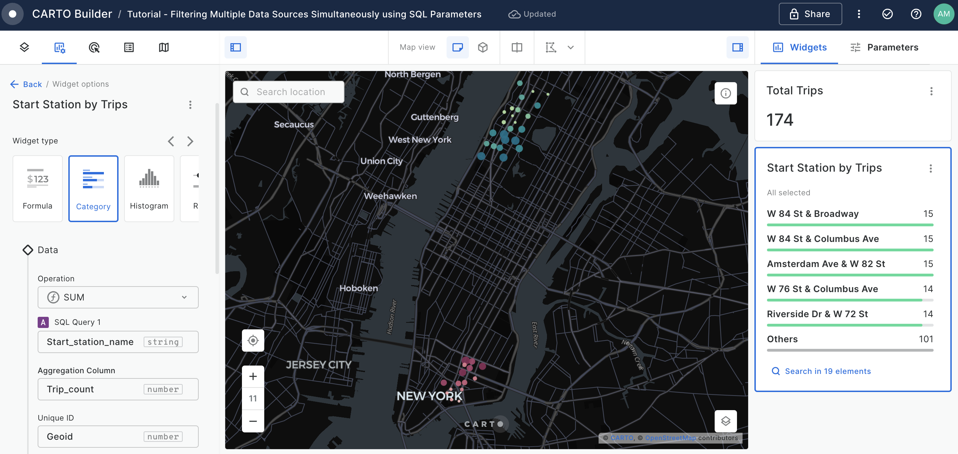Select the Category widget type
The height and width of the screenshot is (454, 958).
[93, 188]
